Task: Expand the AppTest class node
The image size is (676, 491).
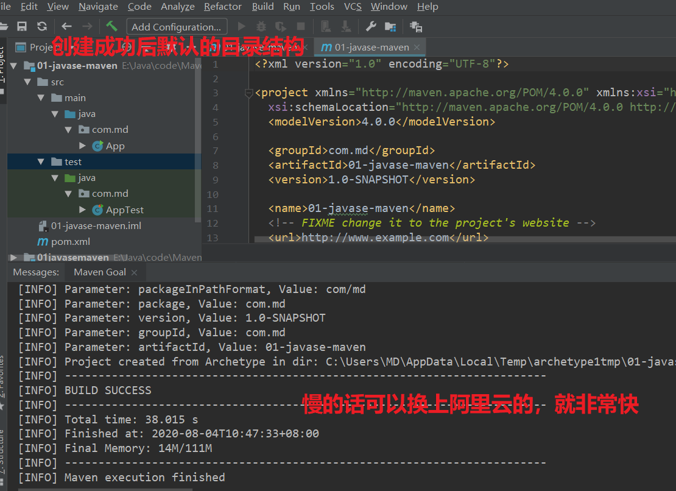Action: tap(83, 210)
